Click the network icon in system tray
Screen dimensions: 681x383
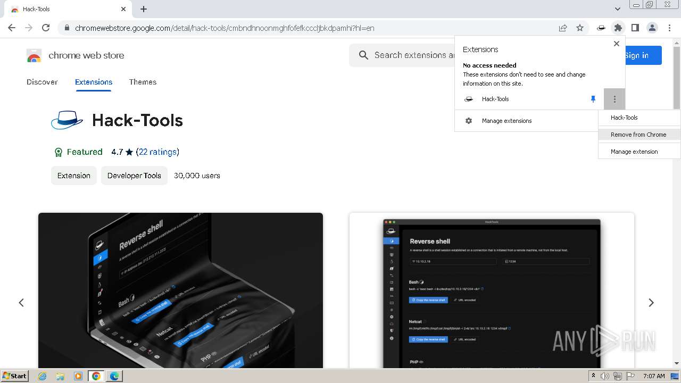coord(618,376)
